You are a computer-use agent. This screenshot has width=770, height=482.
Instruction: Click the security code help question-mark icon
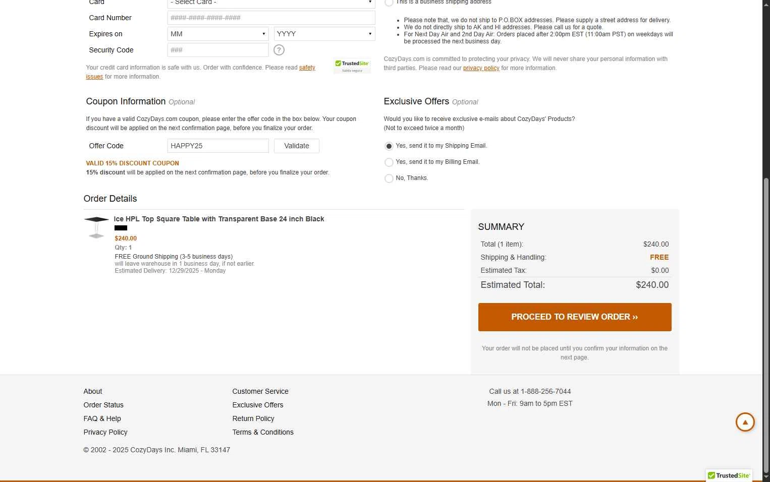[x=279, y=50]
